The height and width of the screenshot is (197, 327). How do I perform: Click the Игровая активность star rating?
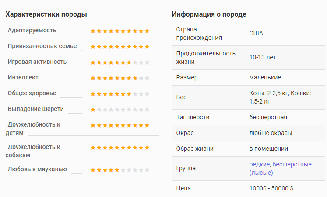pyautogui.click(x=120, y=62)
